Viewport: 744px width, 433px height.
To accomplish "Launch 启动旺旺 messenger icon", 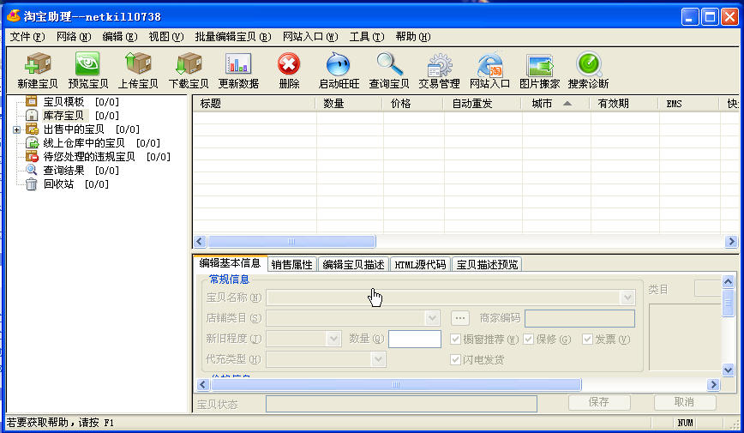I will (x=339, y=64).
